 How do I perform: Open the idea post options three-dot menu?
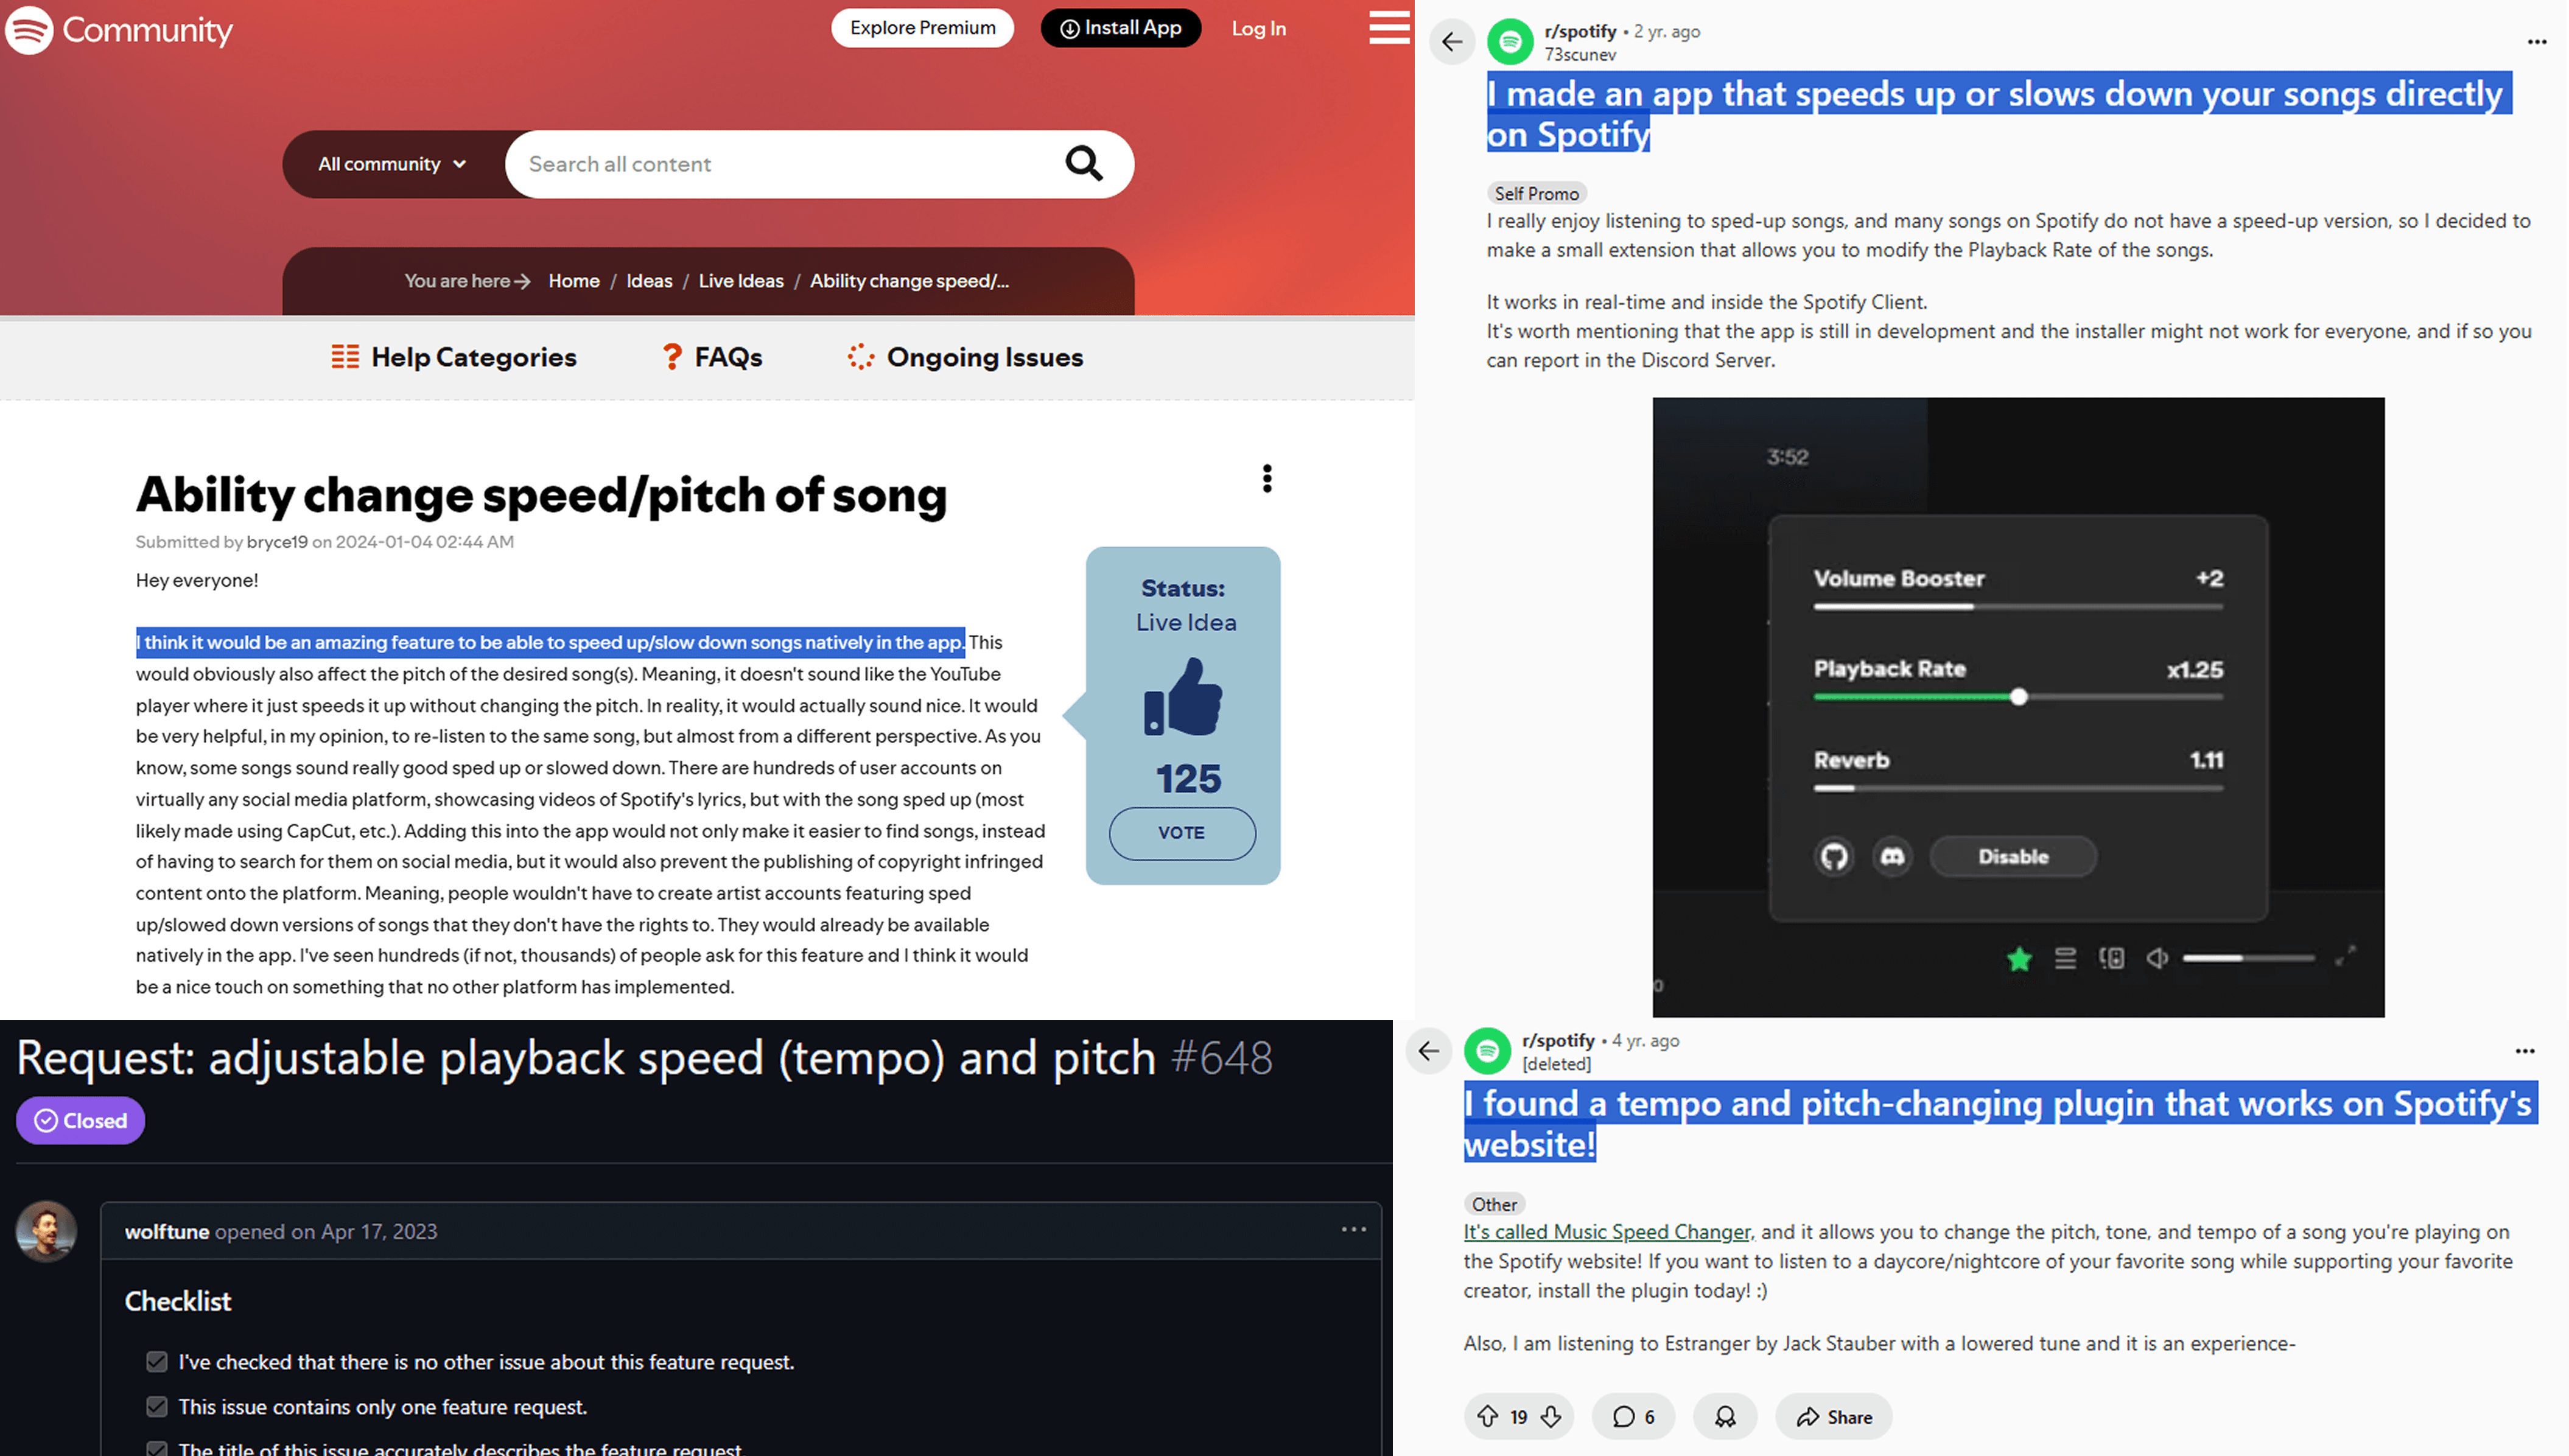click(1267, 479)
